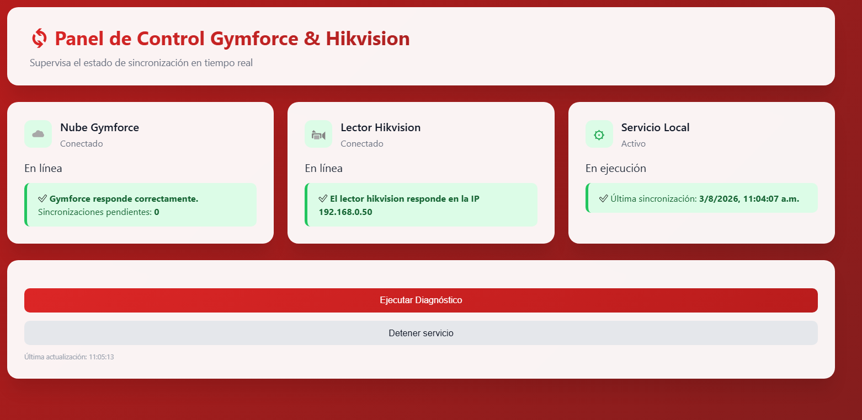862x420 pixels.
Task: Click 'El lector hikvision responde en la IP'
Action: (x=405, y=198)
